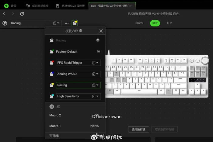Click the NaN% value for Macro 1
Screen dimensions: 213x142
click(x=95, y=126)
